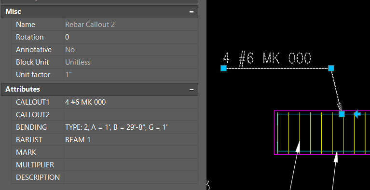Select the left grip of callout underline
Image resolution: width=370 pixels, height=190 pixels.
click(223, 68)
